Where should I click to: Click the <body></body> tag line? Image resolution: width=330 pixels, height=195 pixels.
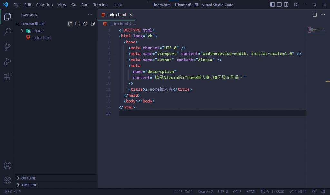click(x=139, y=101)
